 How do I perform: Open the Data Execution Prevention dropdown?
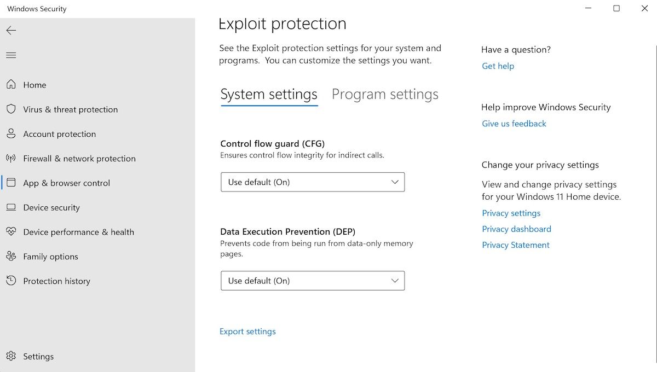312,281
